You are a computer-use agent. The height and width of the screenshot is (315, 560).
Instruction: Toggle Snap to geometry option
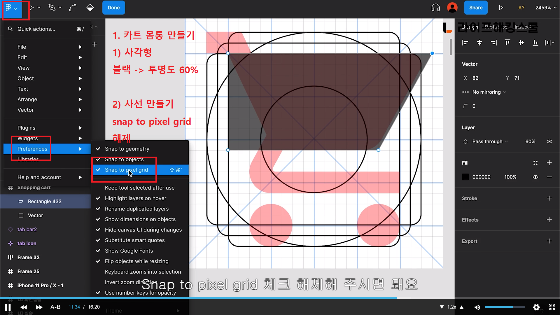[127, 149]
